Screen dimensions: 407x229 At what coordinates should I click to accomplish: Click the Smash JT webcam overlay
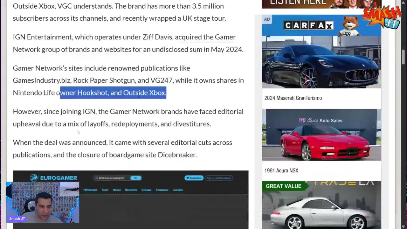tap(43, 202)
